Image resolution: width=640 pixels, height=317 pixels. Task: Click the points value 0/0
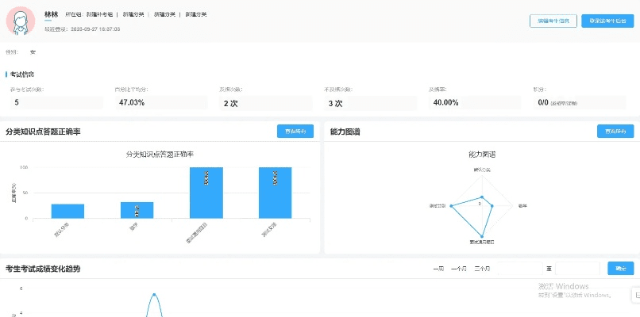click(x=543, y=103)
